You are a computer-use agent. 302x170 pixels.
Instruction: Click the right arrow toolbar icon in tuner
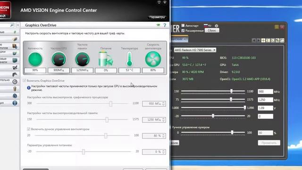259,40
